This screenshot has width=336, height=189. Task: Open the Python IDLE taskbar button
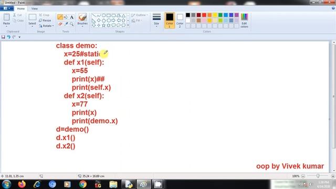[129, 184]
